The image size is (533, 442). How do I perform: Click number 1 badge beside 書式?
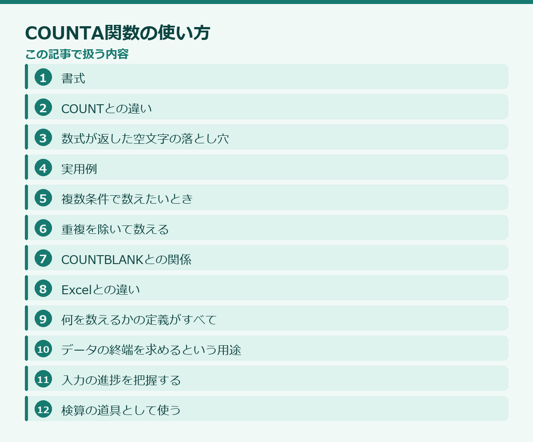point(43,77)
